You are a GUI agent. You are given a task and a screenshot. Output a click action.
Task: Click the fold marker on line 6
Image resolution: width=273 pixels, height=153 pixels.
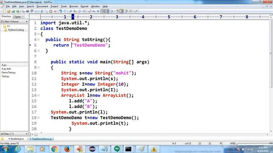[x=39, y=51]
